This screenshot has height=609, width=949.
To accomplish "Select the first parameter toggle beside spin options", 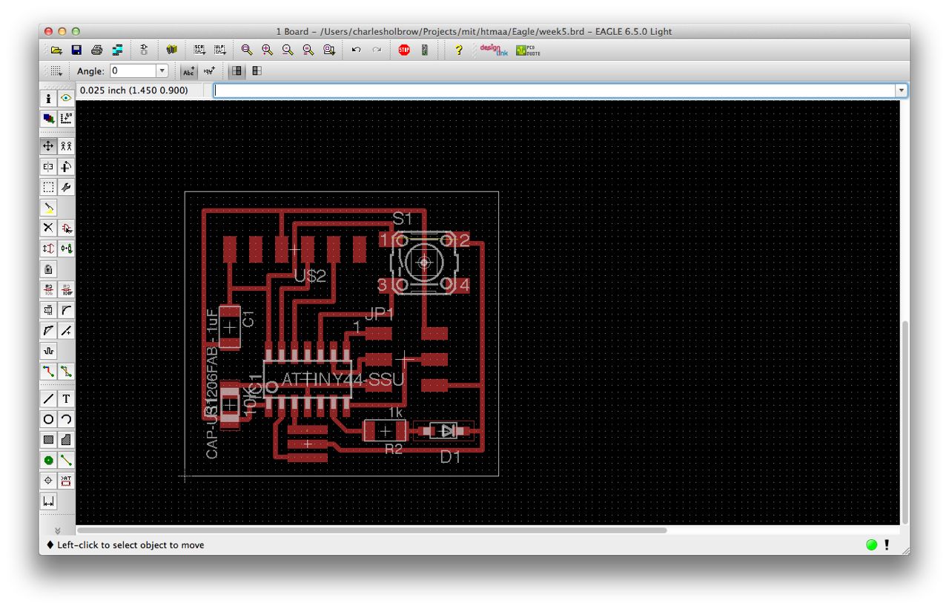I will point(237,71).
